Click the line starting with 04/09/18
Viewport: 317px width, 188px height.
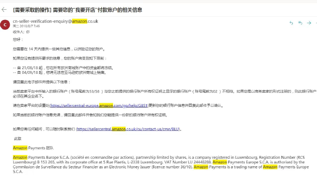pyautogui.click(x=60, y=72)
